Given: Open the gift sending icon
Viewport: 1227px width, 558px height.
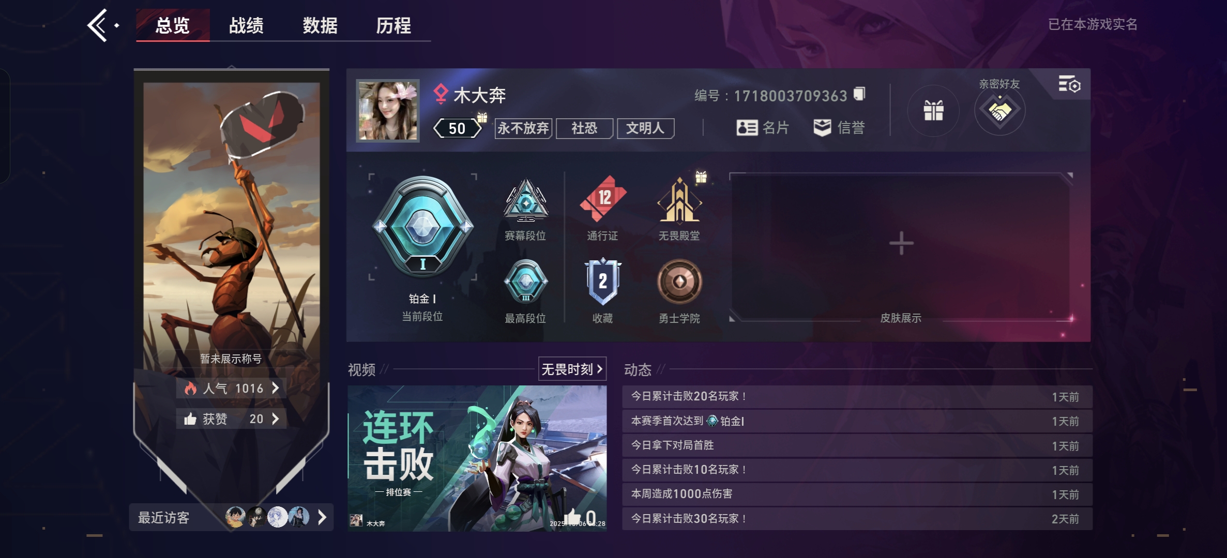Looking at the screenshot, I should [933, 111].
